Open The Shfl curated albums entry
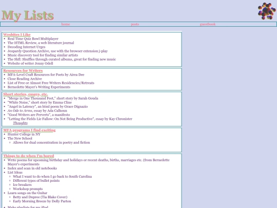The image size is (277, 208). 62,59
